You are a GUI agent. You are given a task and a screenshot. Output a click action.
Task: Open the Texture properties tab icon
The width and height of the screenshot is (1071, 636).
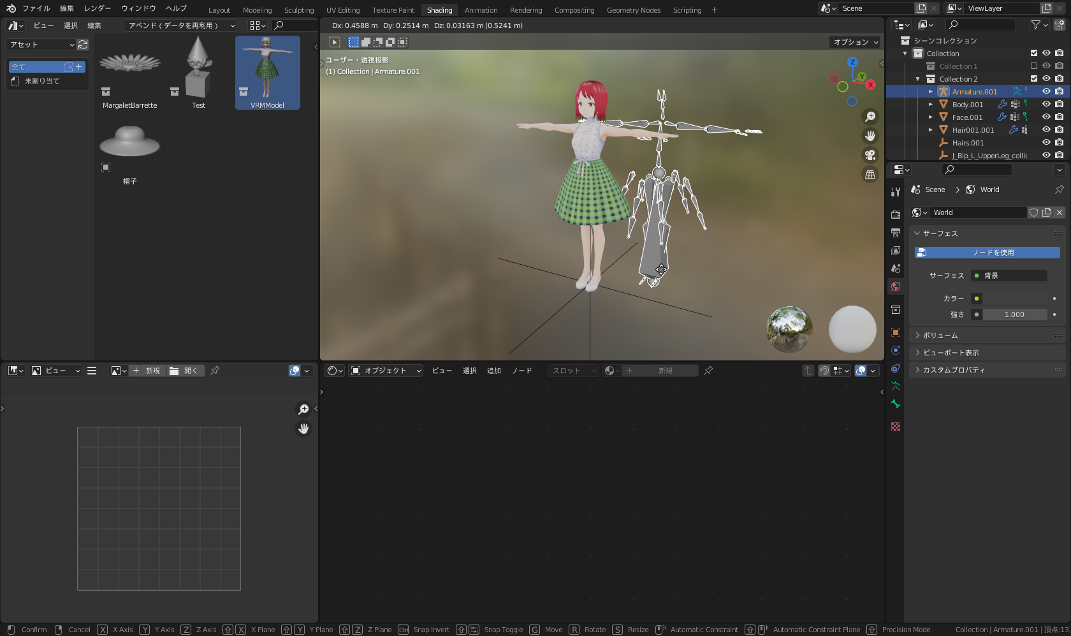(896, 427)
